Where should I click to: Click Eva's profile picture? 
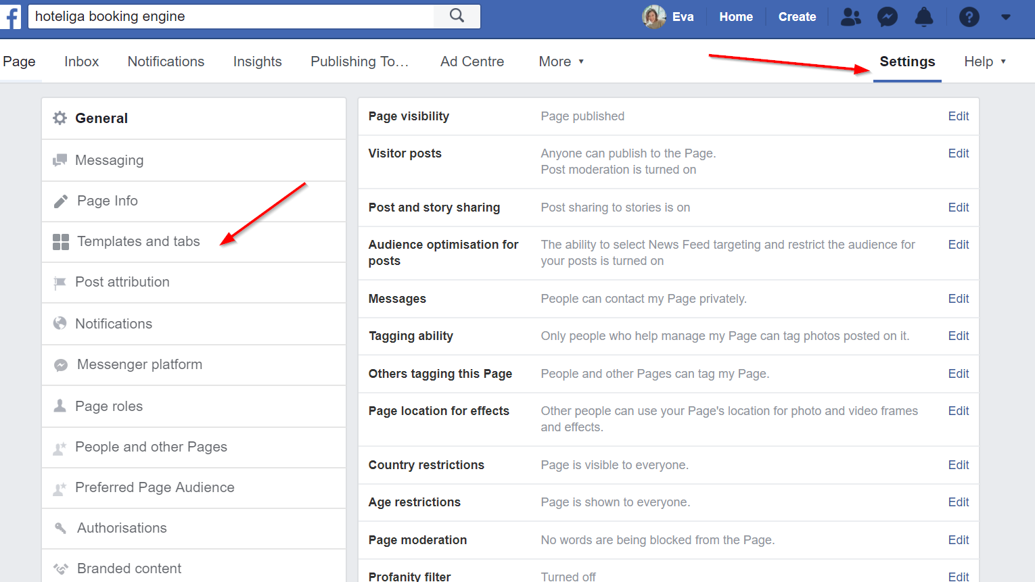click(653, 17)
